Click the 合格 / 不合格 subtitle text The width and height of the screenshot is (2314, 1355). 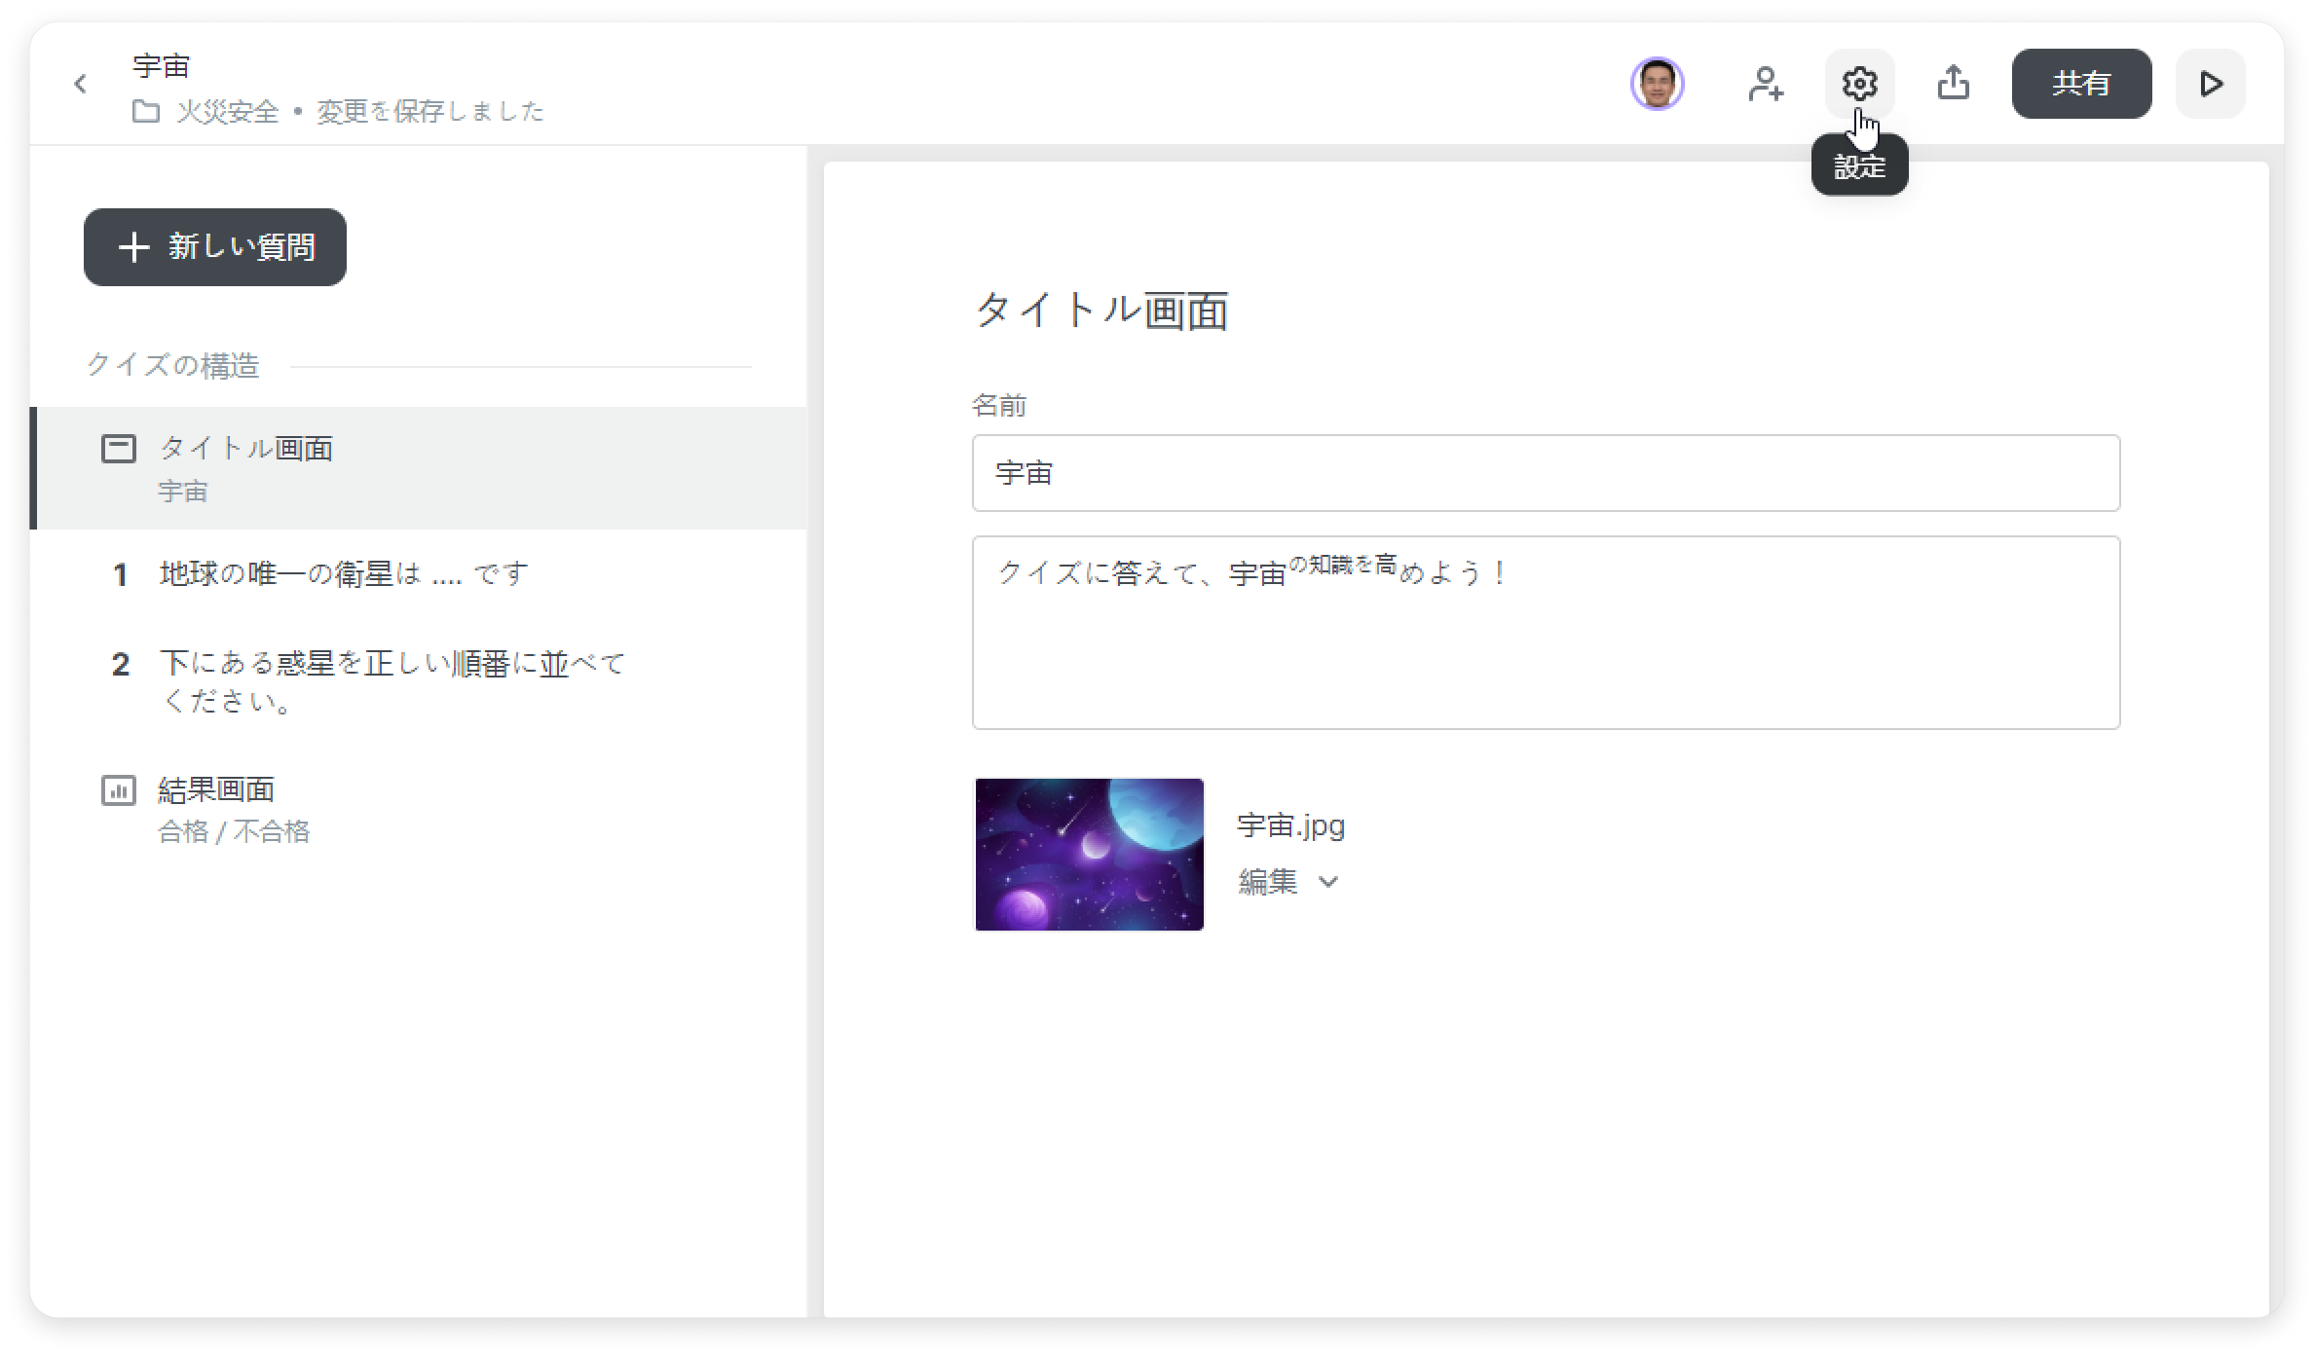(234, 831)
